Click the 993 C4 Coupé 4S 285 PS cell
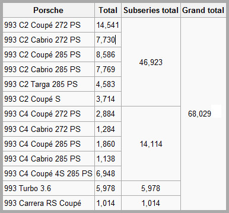This screenshot has height=213, width=229. tap(49, 173)
